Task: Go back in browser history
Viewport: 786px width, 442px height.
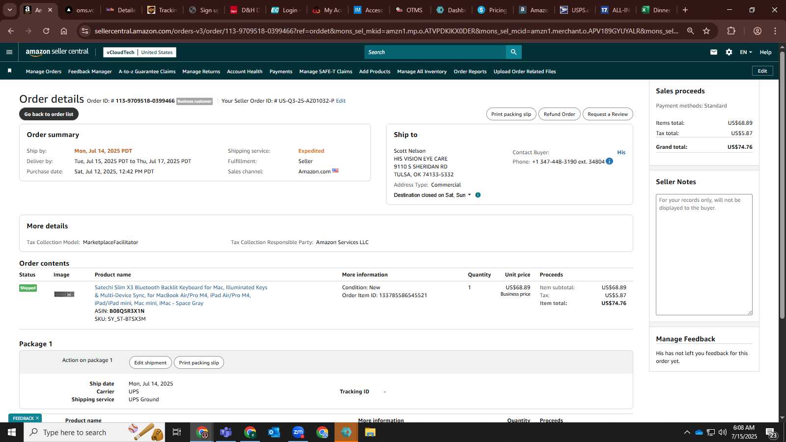Action: point(11,31)
